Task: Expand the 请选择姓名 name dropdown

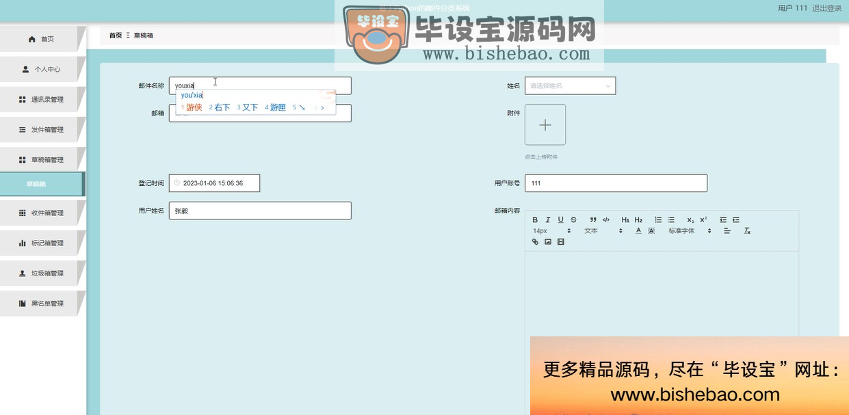Action: tap(571, 85)
